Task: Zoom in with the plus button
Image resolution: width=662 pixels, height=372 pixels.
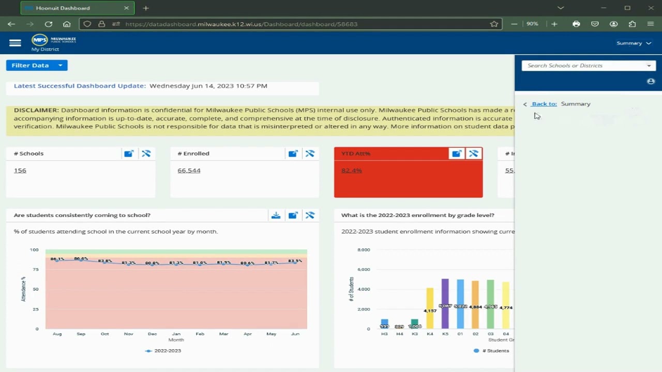Action: [x=554, y=24]
